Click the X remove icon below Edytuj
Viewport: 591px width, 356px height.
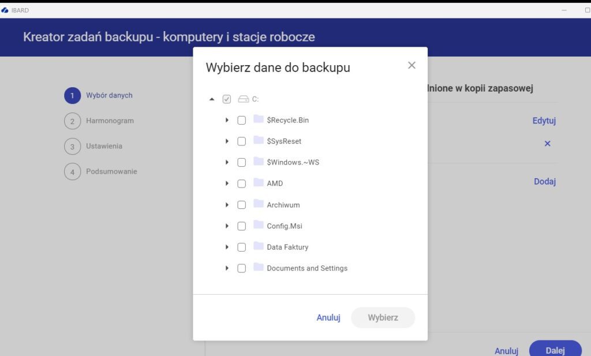point(547,143)
